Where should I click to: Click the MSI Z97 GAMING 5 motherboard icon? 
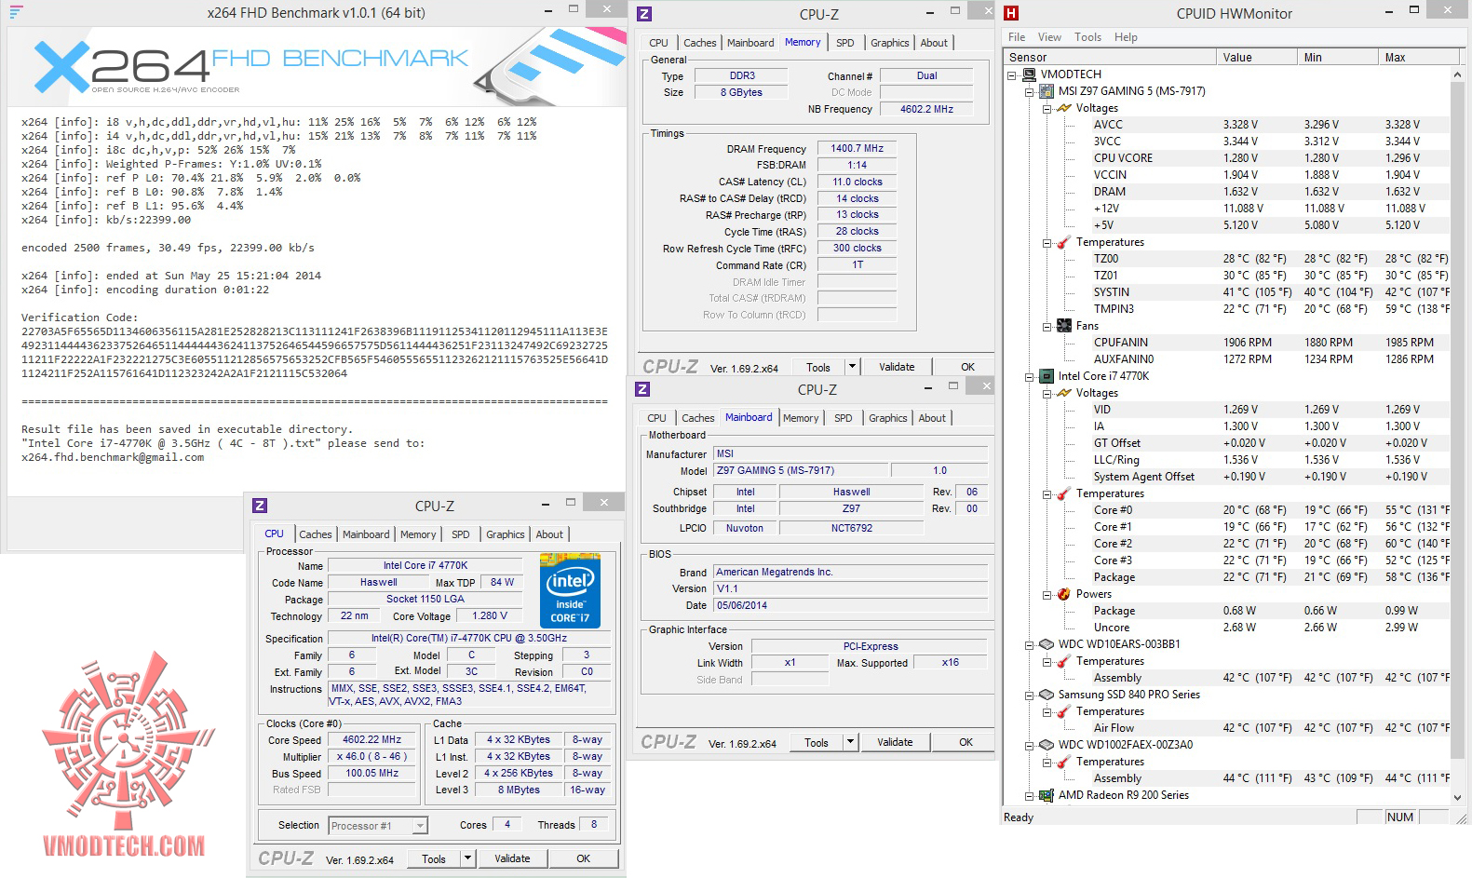pyautogui.click(x=1047, y=91)
